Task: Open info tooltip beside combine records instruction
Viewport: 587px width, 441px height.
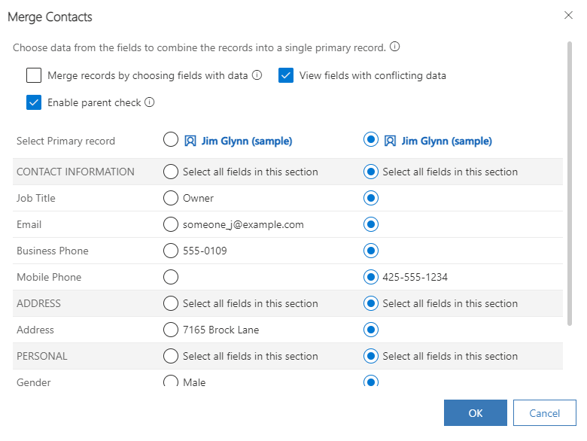Action: click(x=394, y=47)
